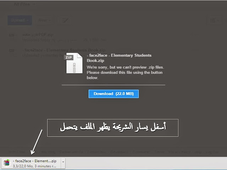The height and width of the screenshot is (170, 227).
Task: Click the "3,3/22,0 Mo, 3 minutes r..." download progress text
Action: pos(34,166)
